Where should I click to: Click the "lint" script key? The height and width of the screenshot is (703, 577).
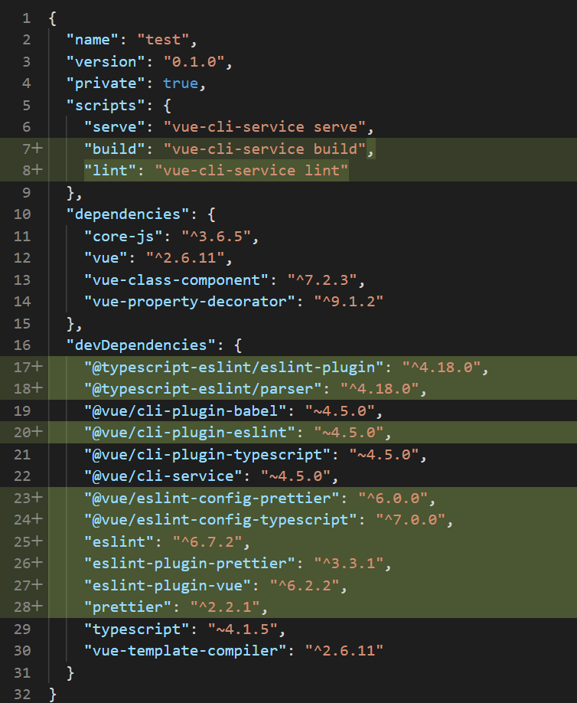(110, 171)
